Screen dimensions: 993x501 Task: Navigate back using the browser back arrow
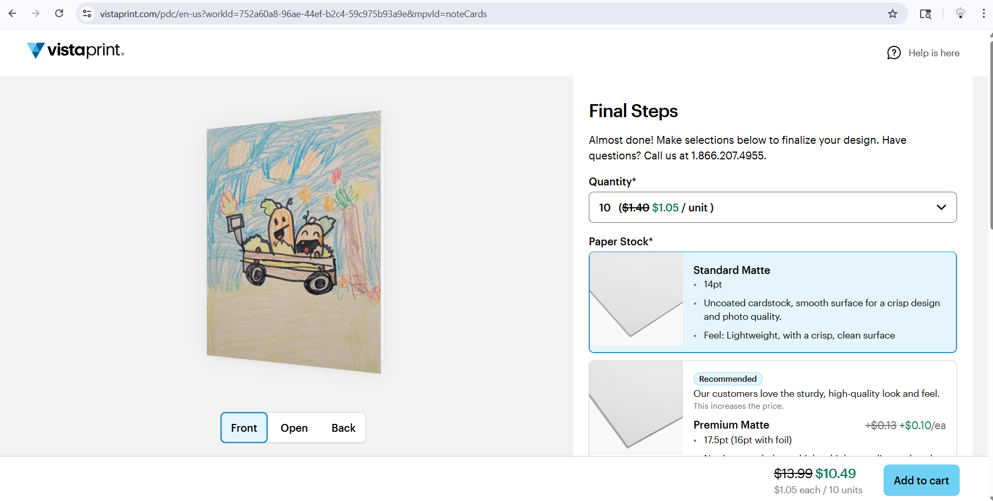point(13,14)
